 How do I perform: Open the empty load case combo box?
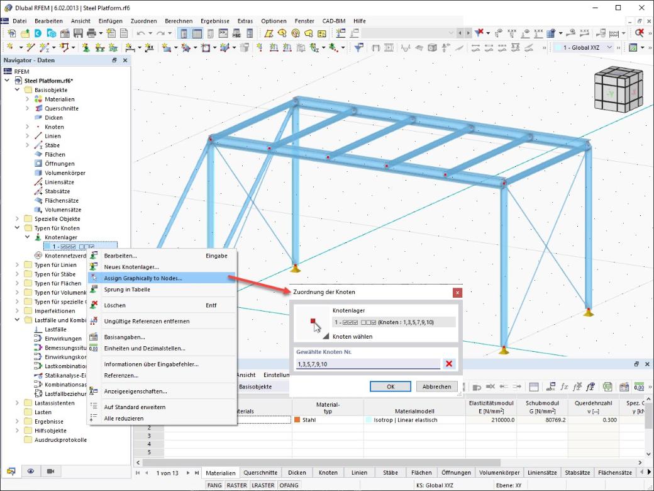click(x=408, y=33)
